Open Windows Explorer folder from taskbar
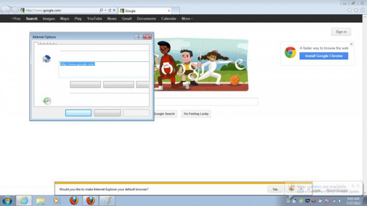 [x=40, y=201]
